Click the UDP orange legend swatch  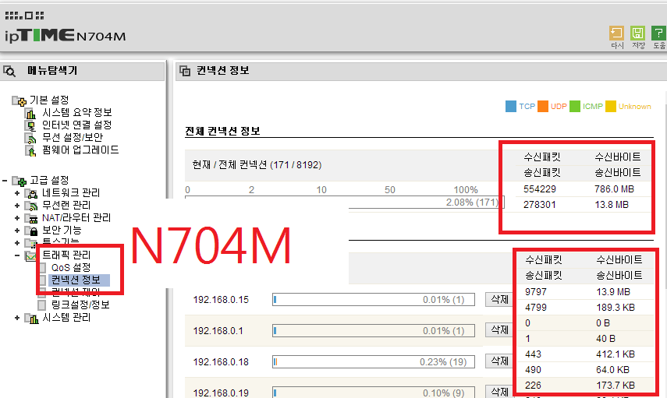[x=543, y=107]
